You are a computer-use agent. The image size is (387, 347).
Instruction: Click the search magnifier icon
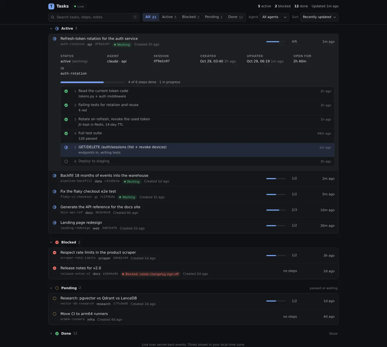(x=53, y=17)
